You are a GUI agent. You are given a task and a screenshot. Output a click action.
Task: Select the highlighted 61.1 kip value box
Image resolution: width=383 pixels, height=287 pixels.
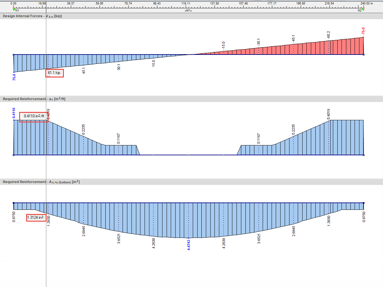coord(54,73)
